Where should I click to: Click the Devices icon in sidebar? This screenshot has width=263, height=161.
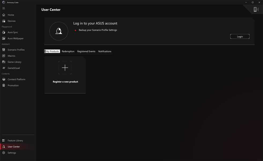point(4,21)
